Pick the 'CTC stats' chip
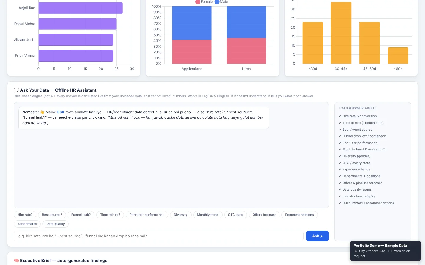This screenshot has height=265, width=425. coord(236,215)
